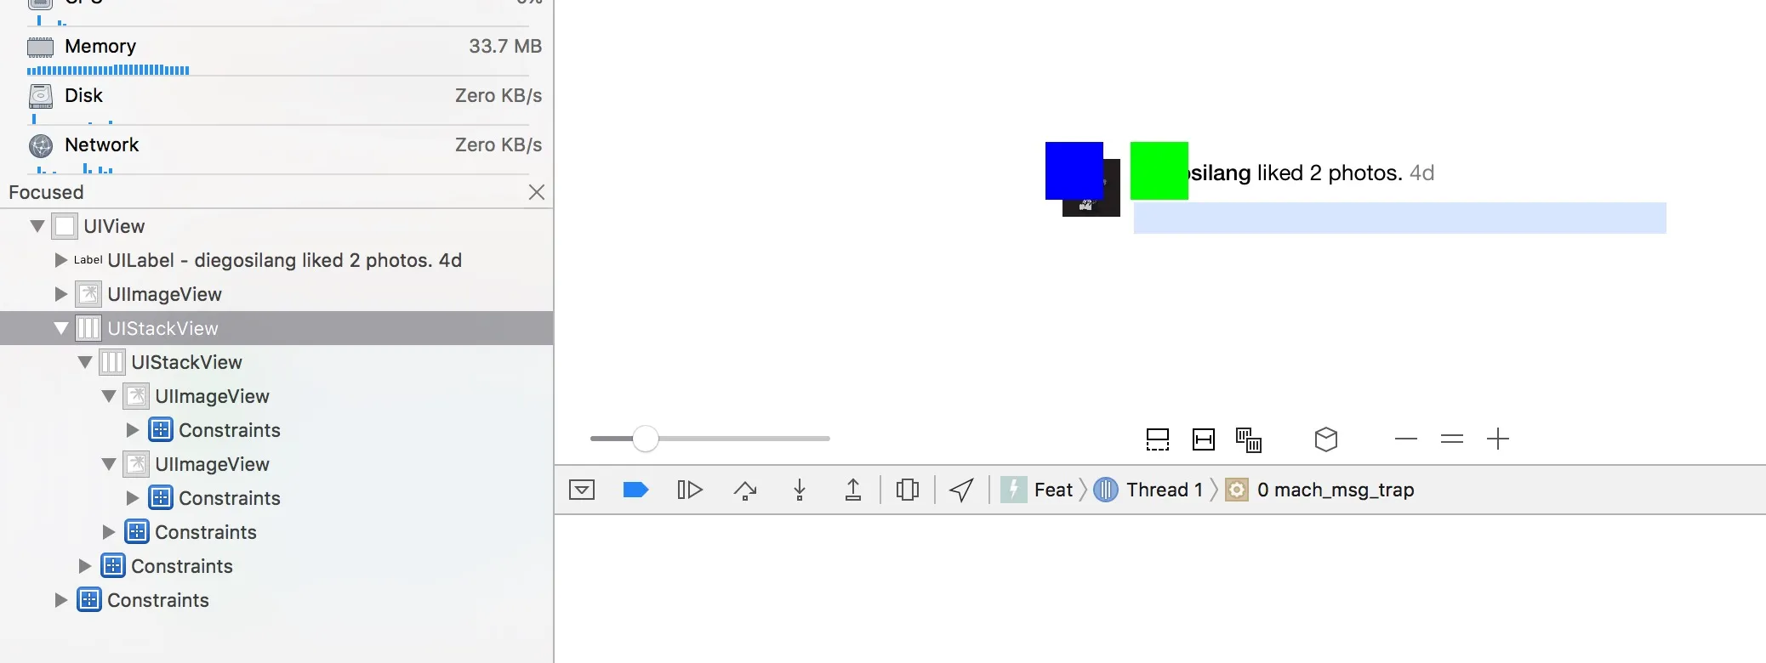This screenshot has width=1766, height=663.
Task: Select the UILabel - diegosilang liked 2 photos text
Action: [285, 260]
